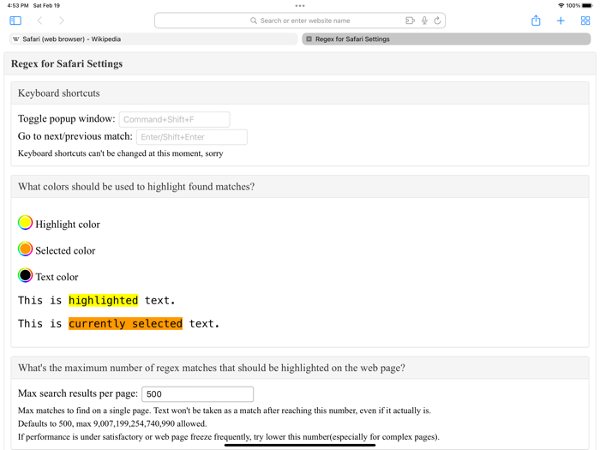The width and height of the screenshot is (600, 450).
Task: Click the maximum regex matches question header
Action: 300,368
